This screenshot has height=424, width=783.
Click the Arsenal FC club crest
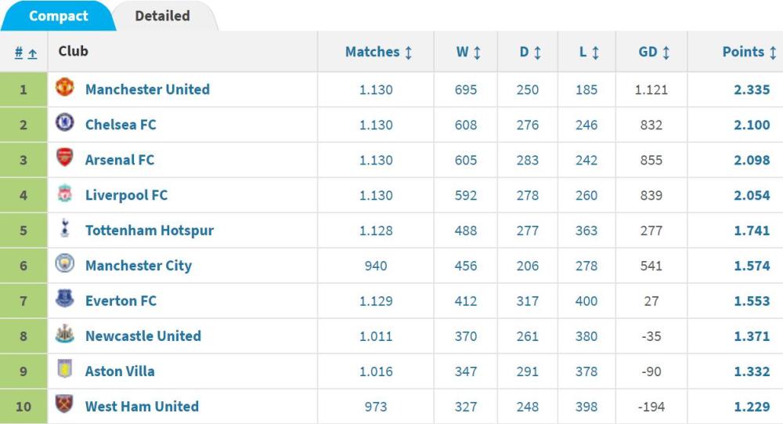pos(64,158)
